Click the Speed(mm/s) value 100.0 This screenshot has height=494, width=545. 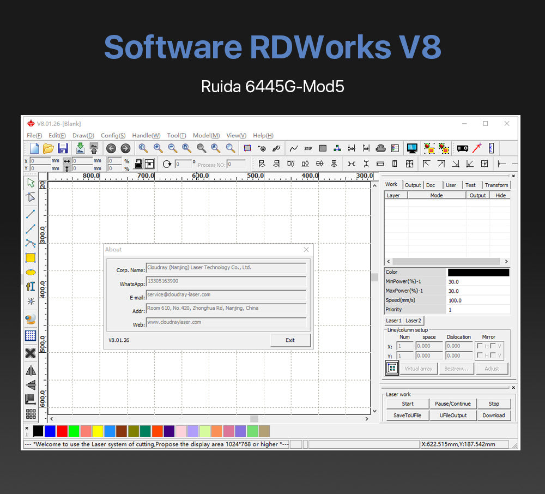(x=479, y=300)
